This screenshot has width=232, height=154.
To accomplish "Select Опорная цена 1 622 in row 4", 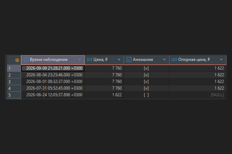I will 198,88.
